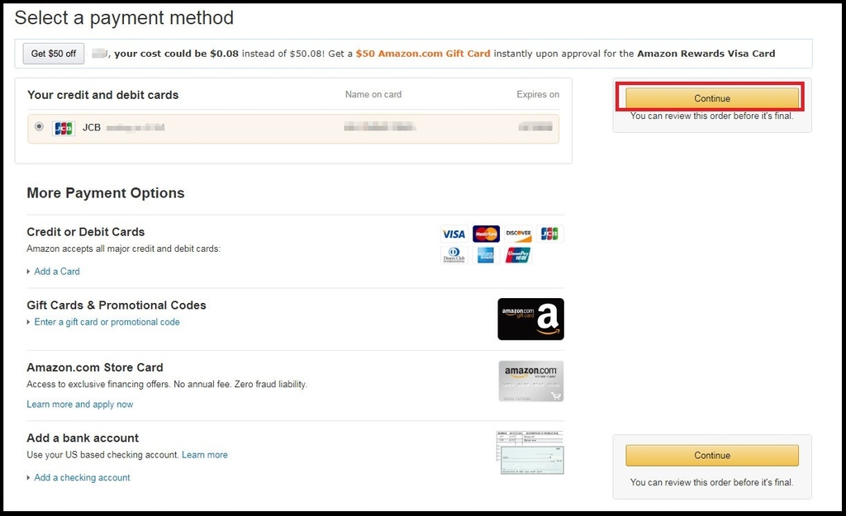This screenshot has width=846, height=516.
Task: Click the Discover card logo
Action: coord(518,234)
